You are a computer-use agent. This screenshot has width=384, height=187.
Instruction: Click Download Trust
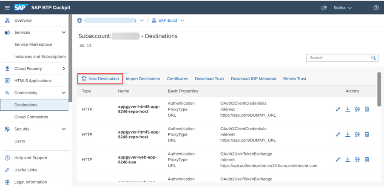tap(209, 79)
